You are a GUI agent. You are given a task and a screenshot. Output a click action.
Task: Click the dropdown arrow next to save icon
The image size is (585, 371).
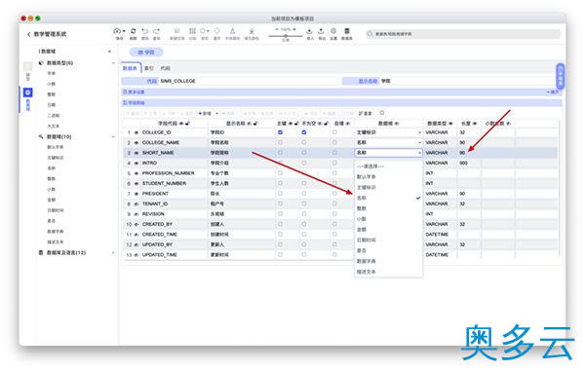[x=124, y=31]
